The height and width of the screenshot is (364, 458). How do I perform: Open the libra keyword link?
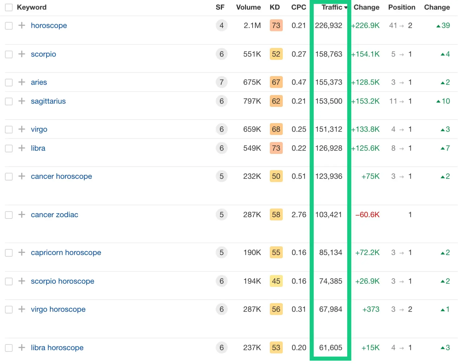(38, 148)
